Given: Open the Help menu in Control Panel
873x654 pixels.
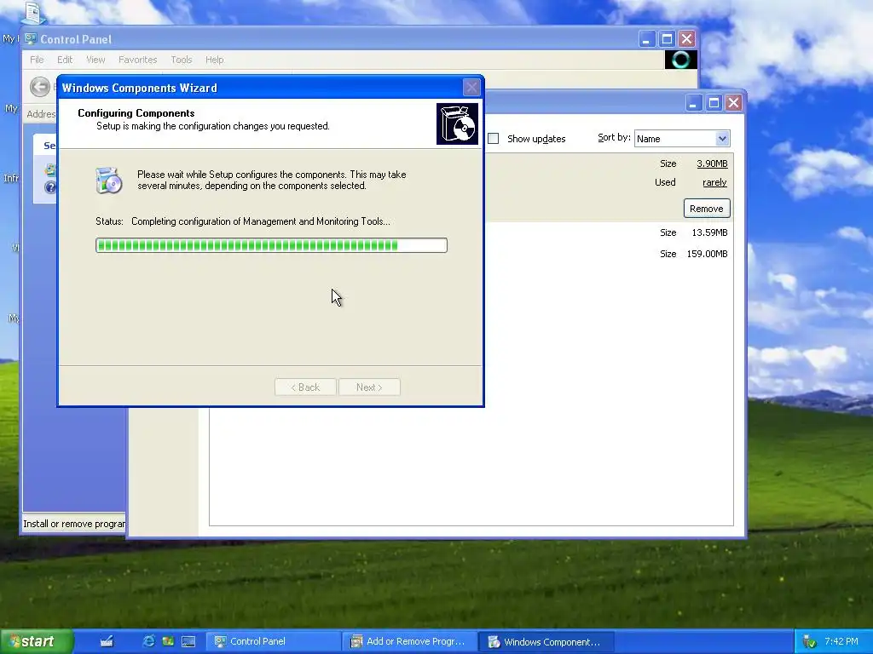Looking at the screenshot, I should [214, 60].
